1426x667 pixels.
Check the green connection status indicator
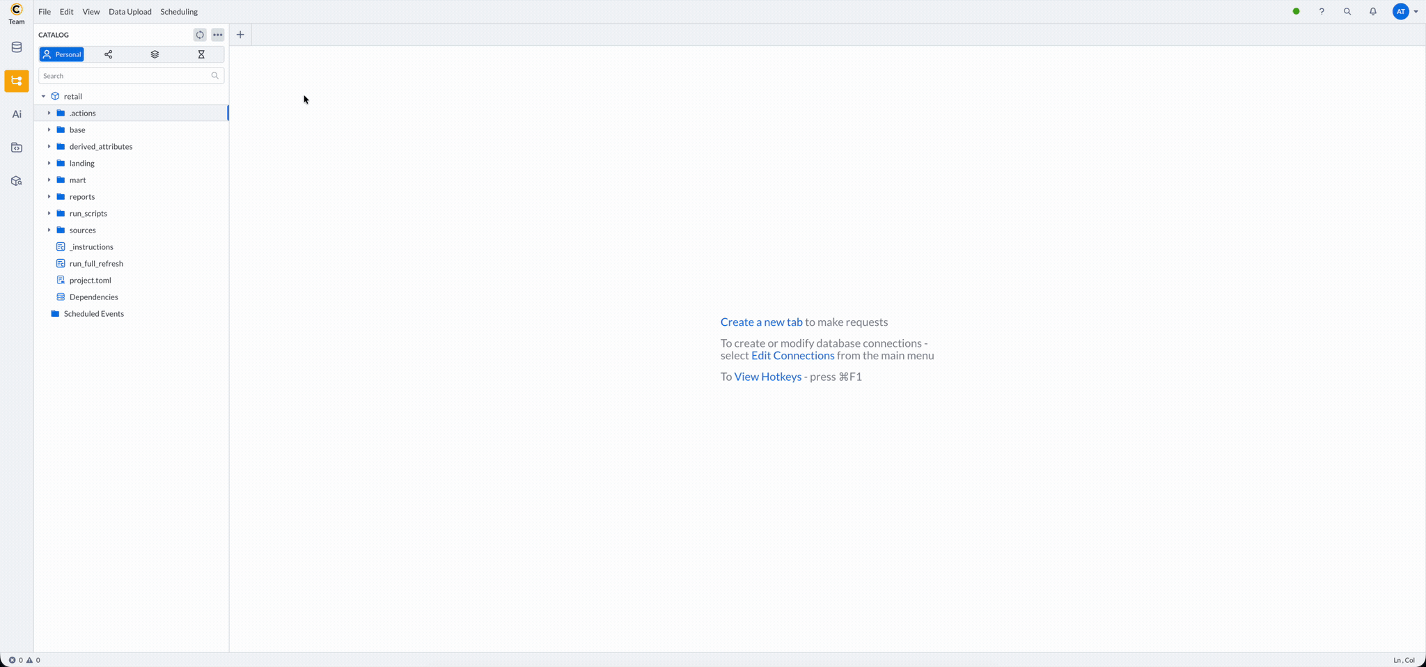click(1296, 12)
